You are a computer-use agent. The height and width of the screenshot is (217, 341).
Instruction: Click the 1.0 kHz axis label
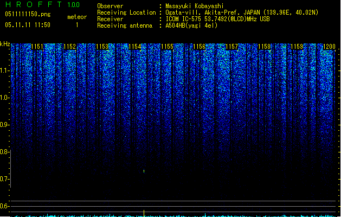tap(4, 98)
